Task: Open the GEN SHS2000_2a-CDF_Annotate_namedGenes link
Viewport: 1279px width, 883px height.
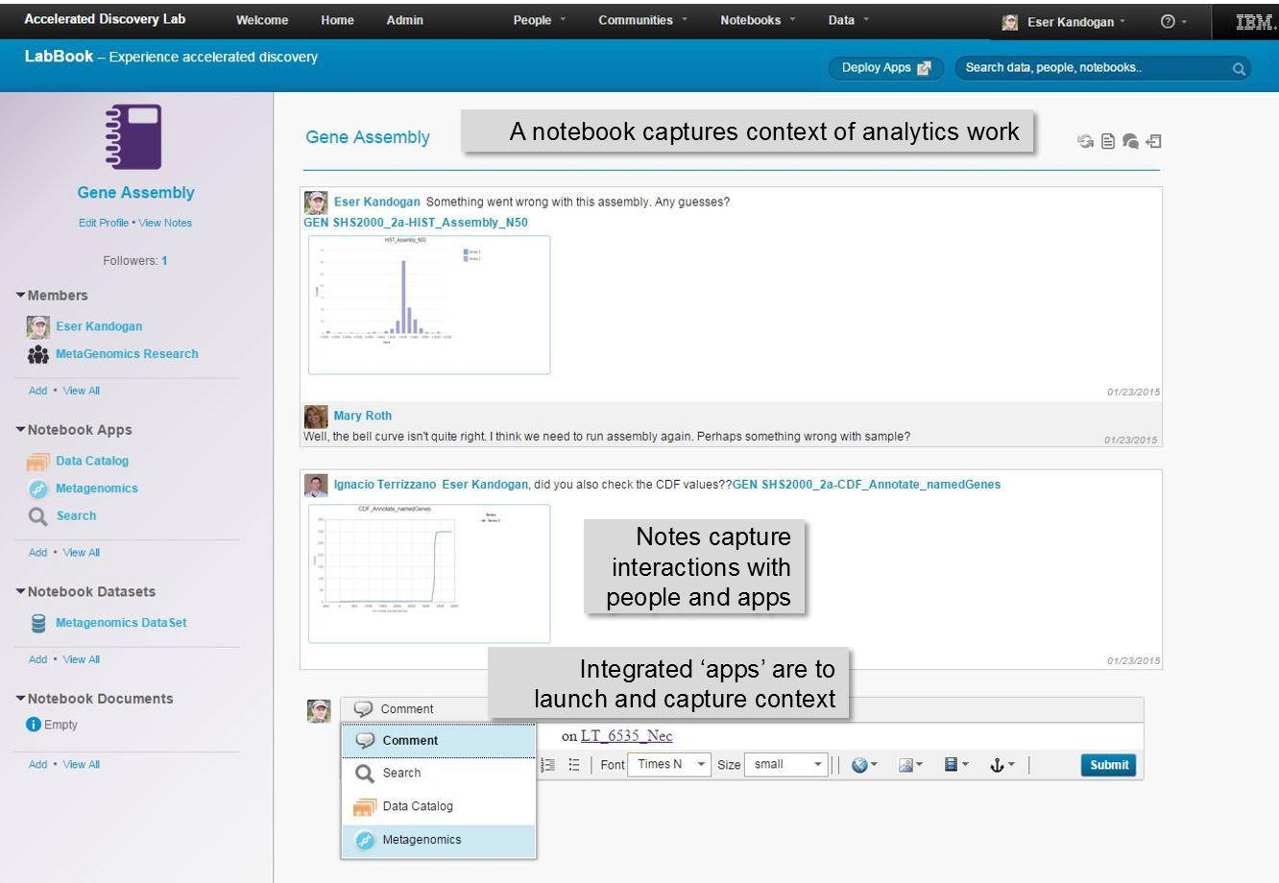Action: [866, 485]
